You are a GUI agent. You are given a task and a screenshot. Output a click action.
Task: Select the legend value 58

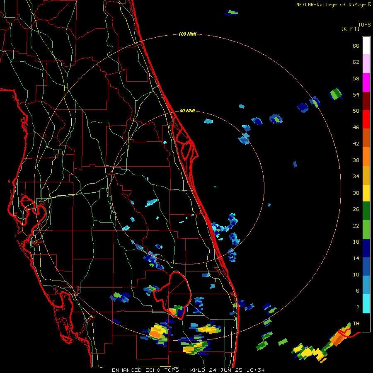356,78
